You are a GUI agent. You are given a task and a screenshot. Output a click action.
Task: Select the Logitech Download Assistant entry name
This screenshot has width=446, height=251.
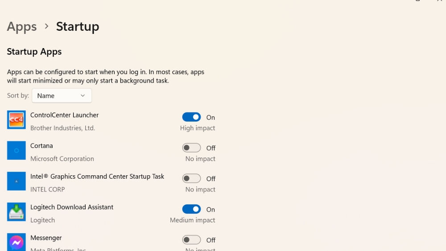(x=72, y=207)
